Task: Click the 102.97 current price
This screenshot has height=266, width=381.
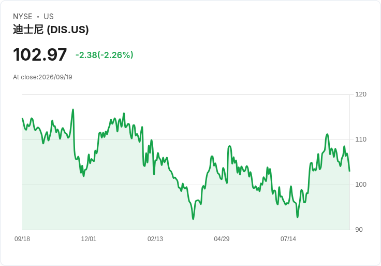Action: click(40, 54)
